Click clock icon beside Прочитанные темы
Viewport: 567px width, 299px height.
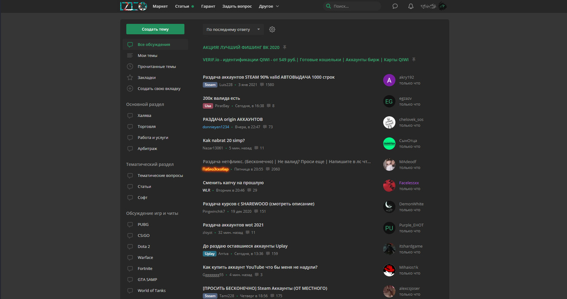pyautogui.click(x=130, y=67)
